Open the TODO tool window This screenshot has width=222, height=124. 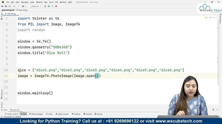coord(49,114)
